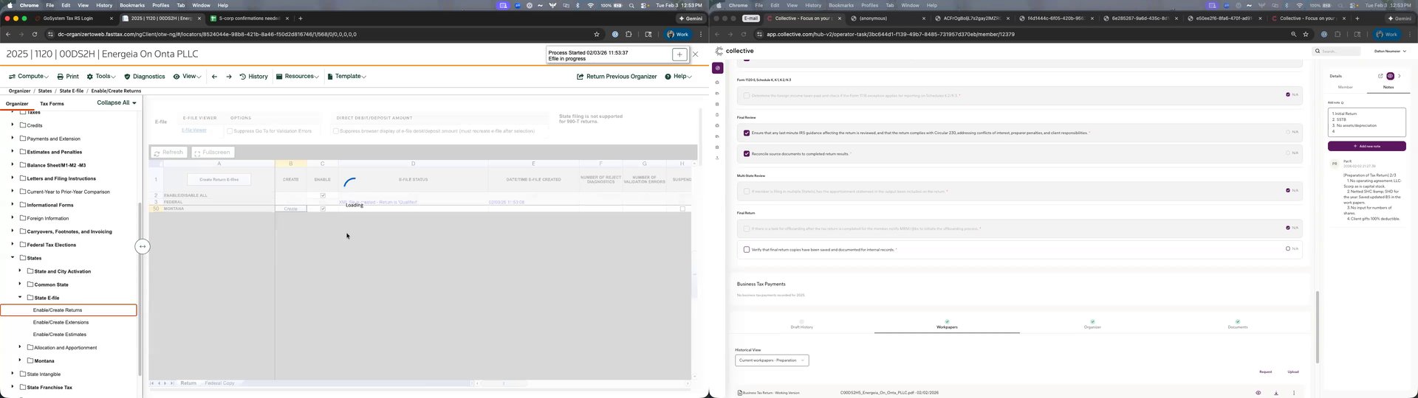This screenshot has height=398, width=1418.
Task: Collapse the States tree folder
Action: [13, 258]
